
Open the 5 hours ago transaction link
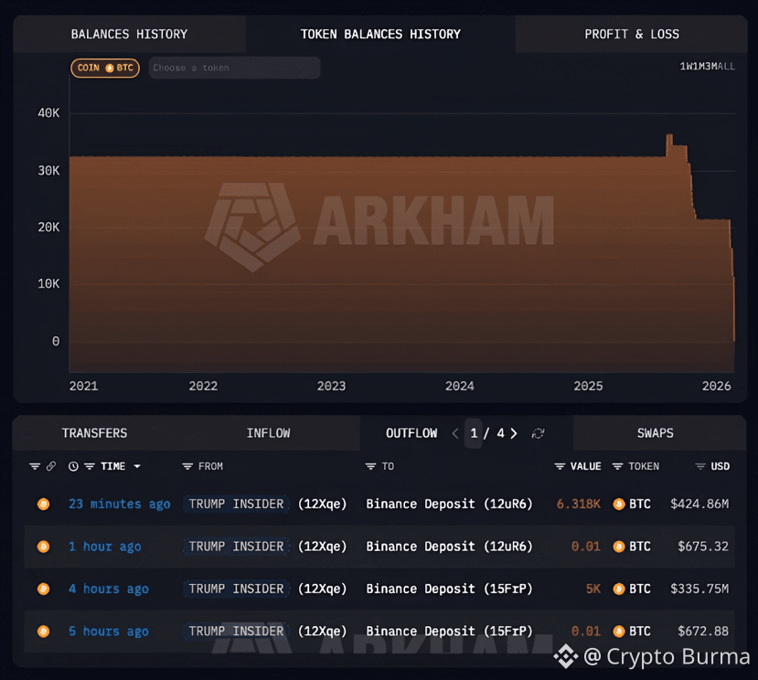(x=109, y=632)
